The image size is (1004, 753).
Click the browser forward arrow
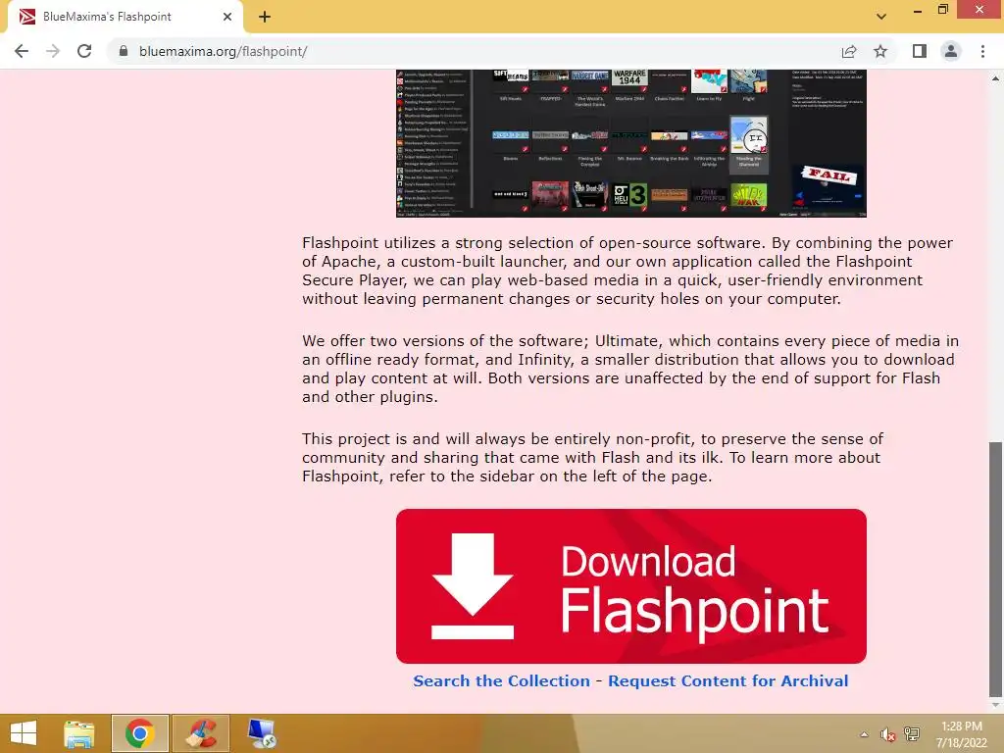pos(53,51)
